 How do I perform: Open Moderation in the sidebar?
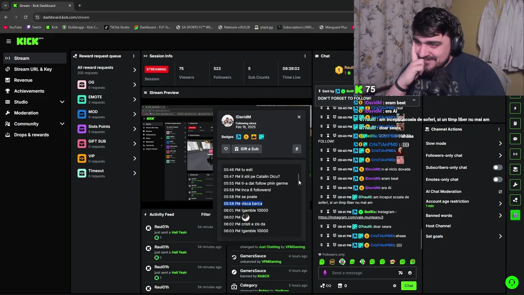35,113
